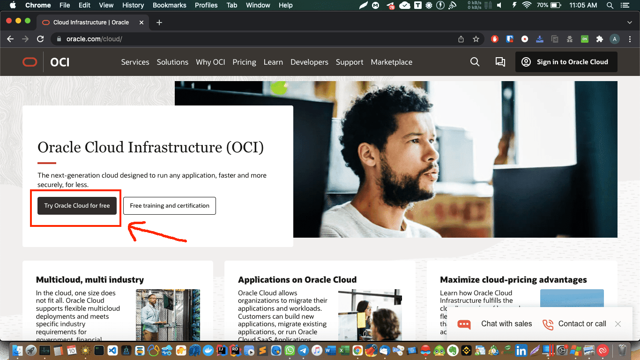Image resolution: width=640 pixels, height=360 pixels.
Task: Open Spotlight search in menu bar
Action: coord(610,5)
